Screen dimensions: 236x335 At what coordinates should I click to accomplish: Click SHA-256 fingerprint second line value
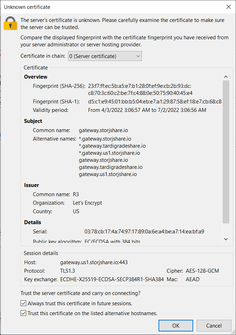point(140,93)
